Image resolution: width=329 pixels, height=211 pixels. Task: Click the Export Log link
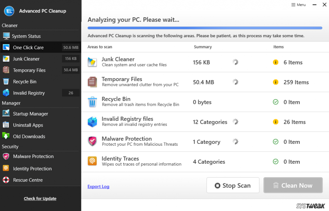click(98, 187)
